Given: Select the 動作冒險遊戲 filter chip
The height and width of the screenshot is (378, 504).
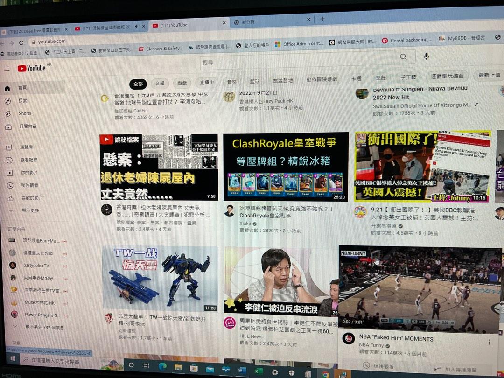Looking at the screenshot, I should (x=322, y=79).
